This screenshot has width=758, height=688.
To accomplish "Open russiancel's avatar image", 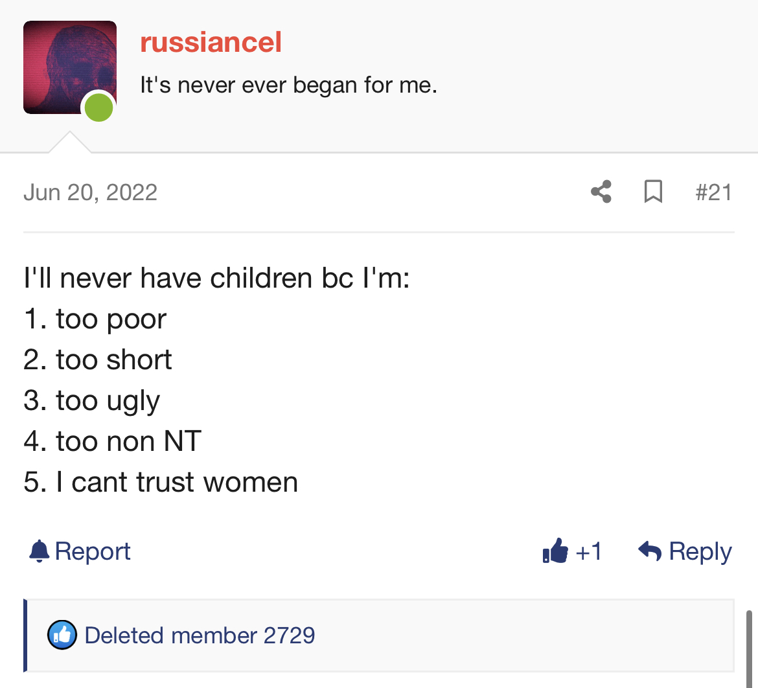I will coord(69,67).
